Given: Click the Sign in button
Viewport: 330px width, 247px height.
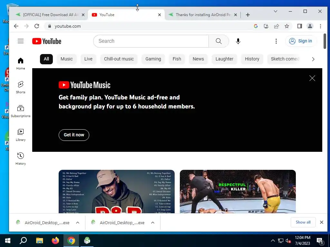Looking at the screenshot, I should pyautogui.click(x=301, y=41).
